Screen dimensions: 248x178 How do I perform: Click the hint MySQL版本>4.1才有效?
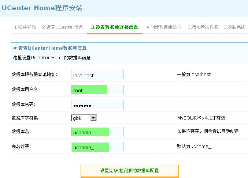pos(201,118)
